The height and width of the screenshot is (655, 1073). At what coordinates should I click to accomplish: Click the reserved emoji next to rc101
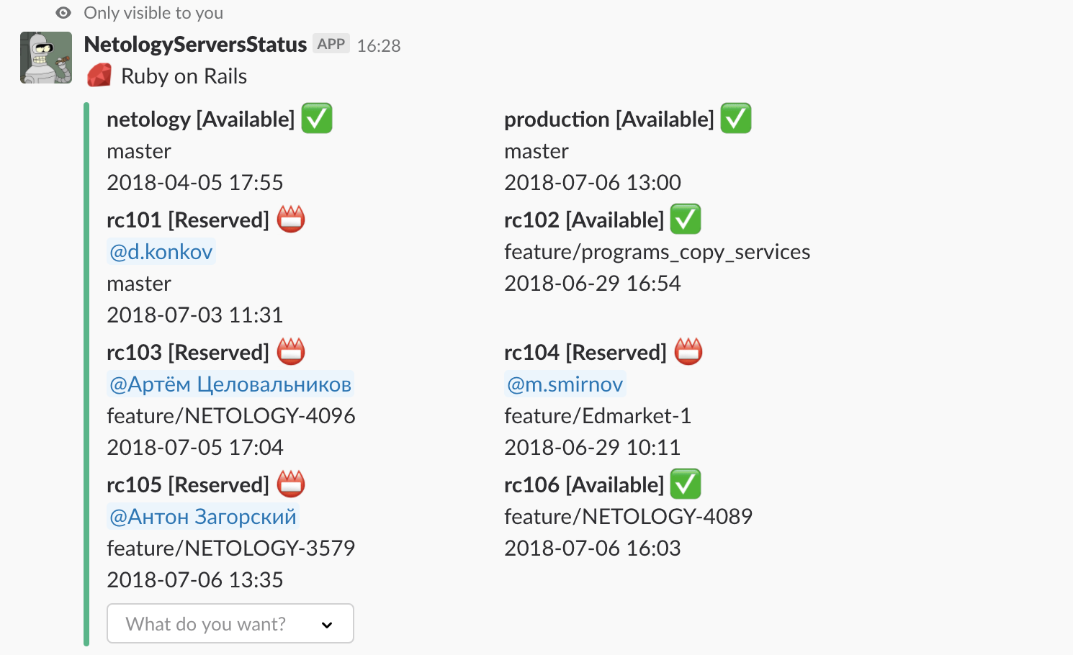[x=291, y=220]
